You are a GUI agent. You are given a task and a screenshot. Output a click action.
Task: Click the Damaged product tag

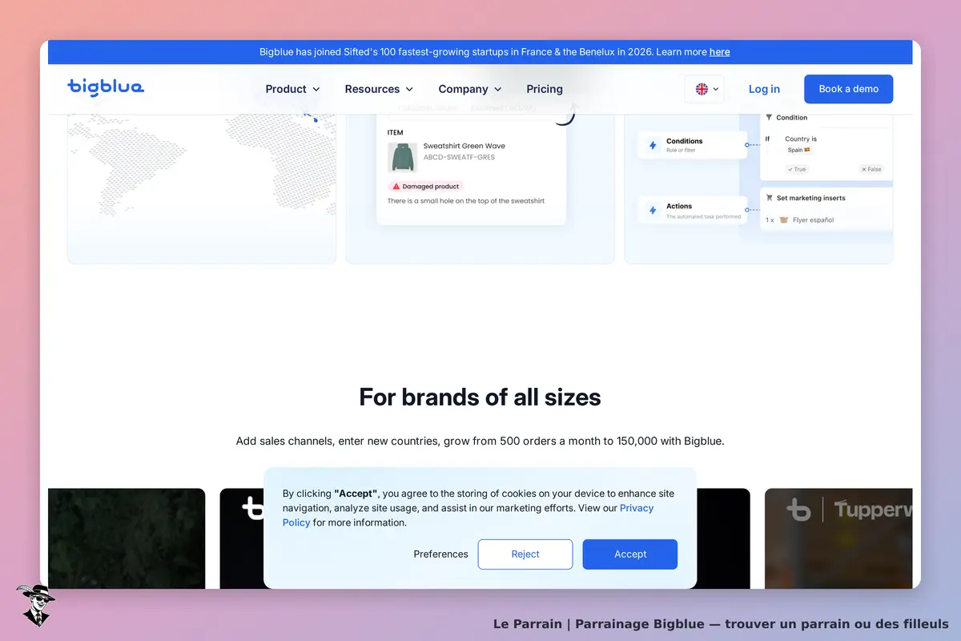coord(426,187)
